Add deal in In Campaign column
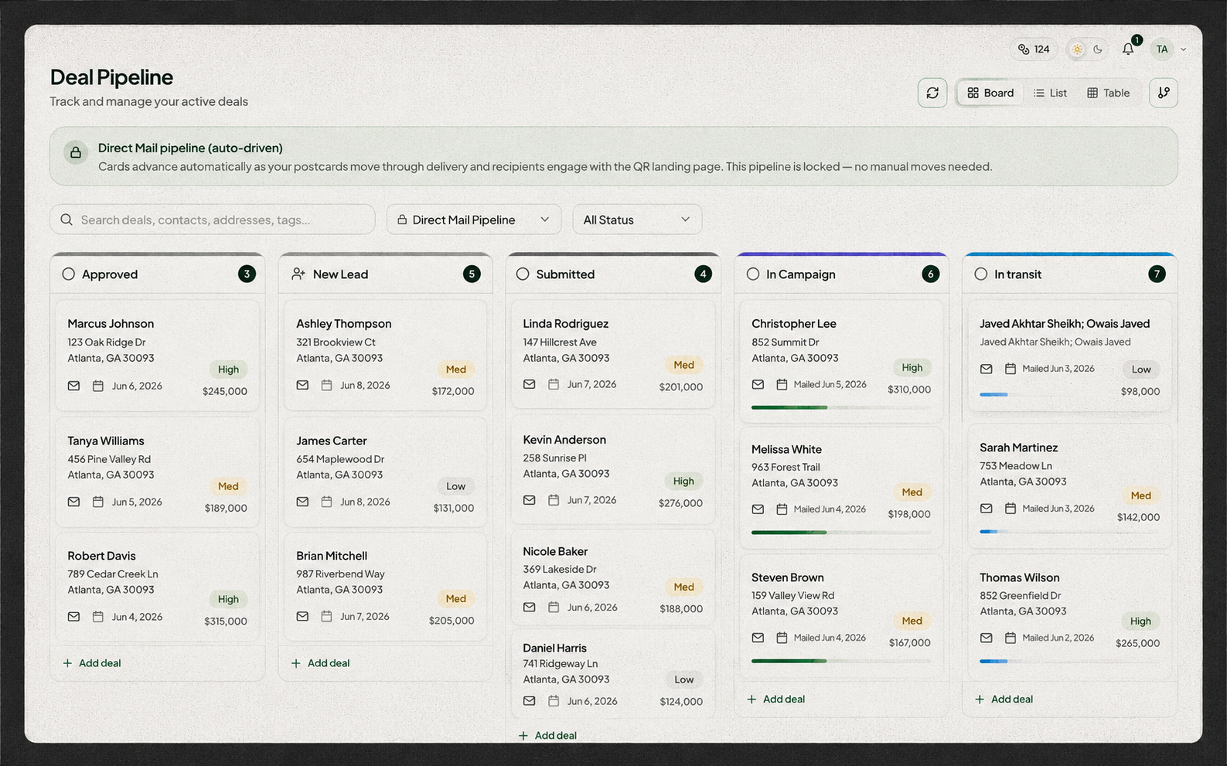 (776, 699)
